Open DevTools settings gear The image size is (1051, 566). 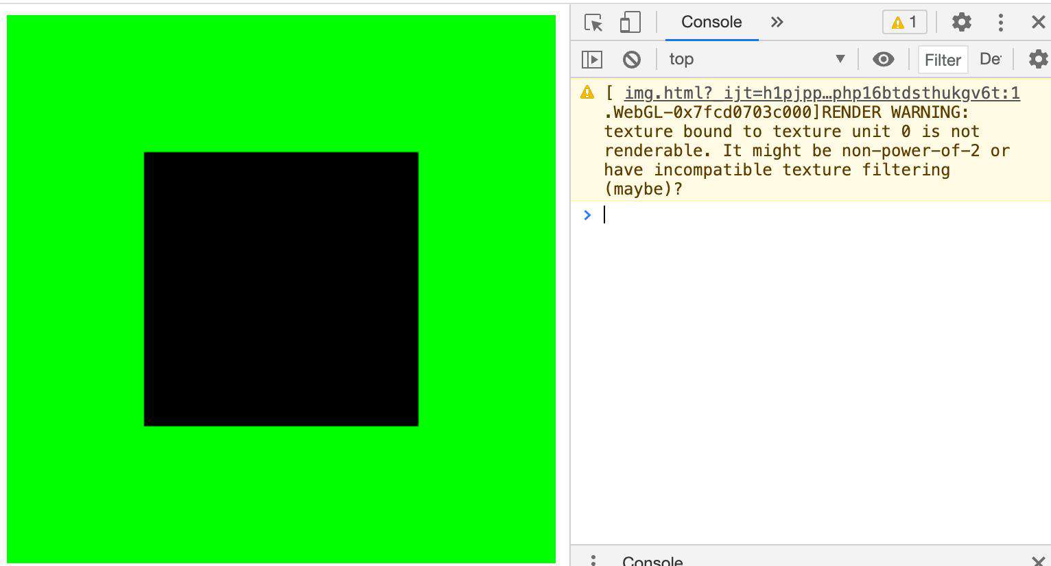point(962,22)
